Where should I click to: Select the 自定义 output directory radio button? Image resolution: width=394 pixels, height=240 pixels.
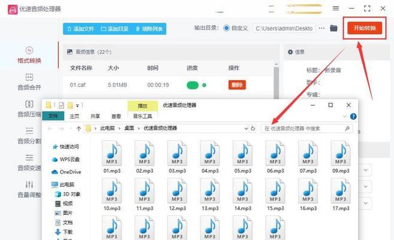click(226, 28)
